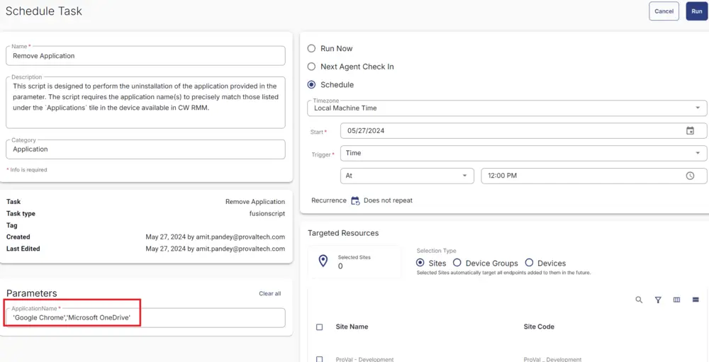Click the Selected Sites count 0
Image resolution: width=709 pixels, height=362 pixels.
pyautogui.click(x=340, y=266)
